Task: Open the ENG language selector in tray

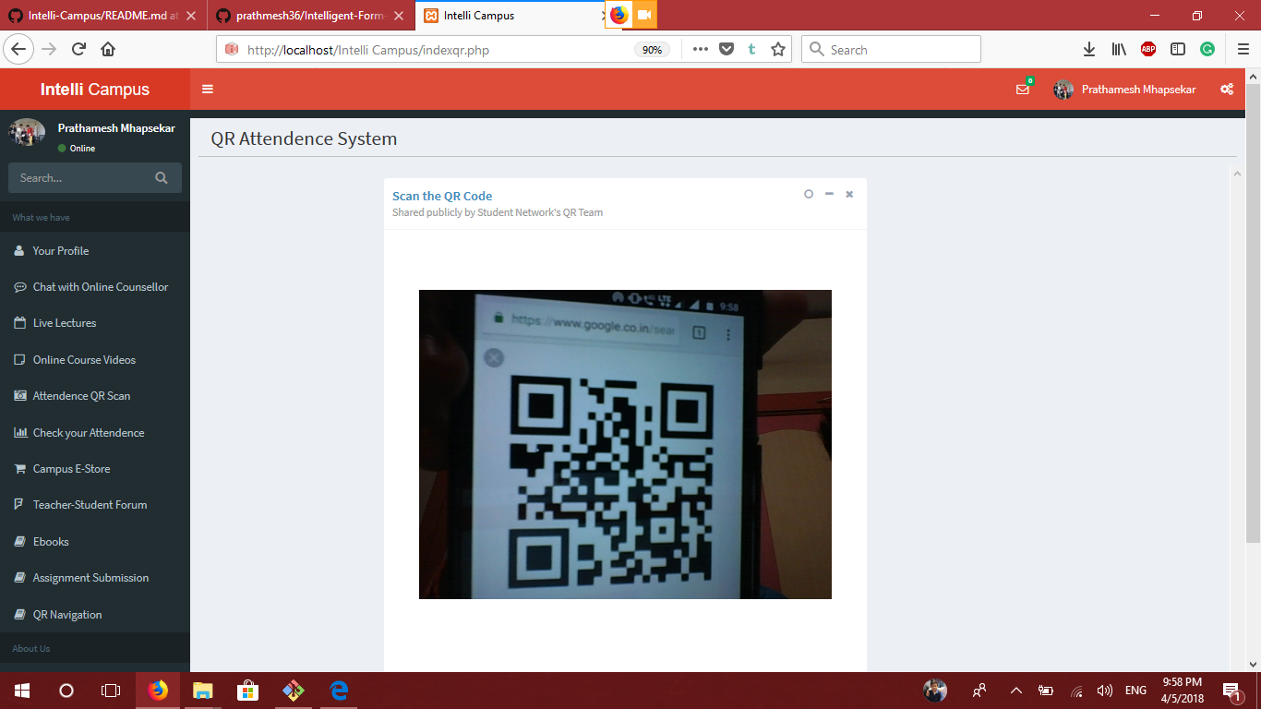Action: [1135, 690]
